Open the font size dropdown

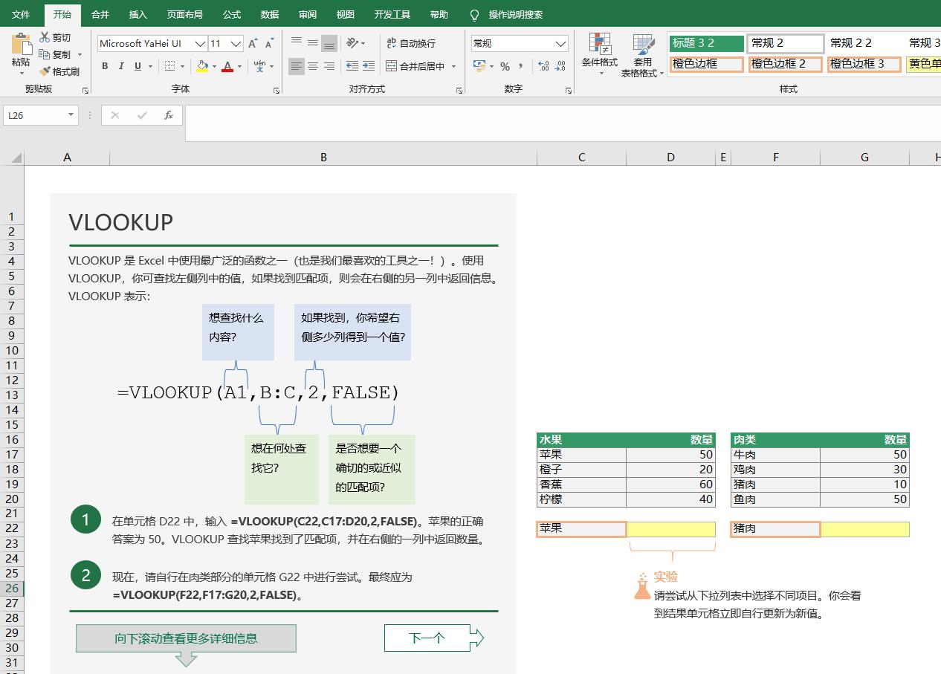tap(236, 43)
